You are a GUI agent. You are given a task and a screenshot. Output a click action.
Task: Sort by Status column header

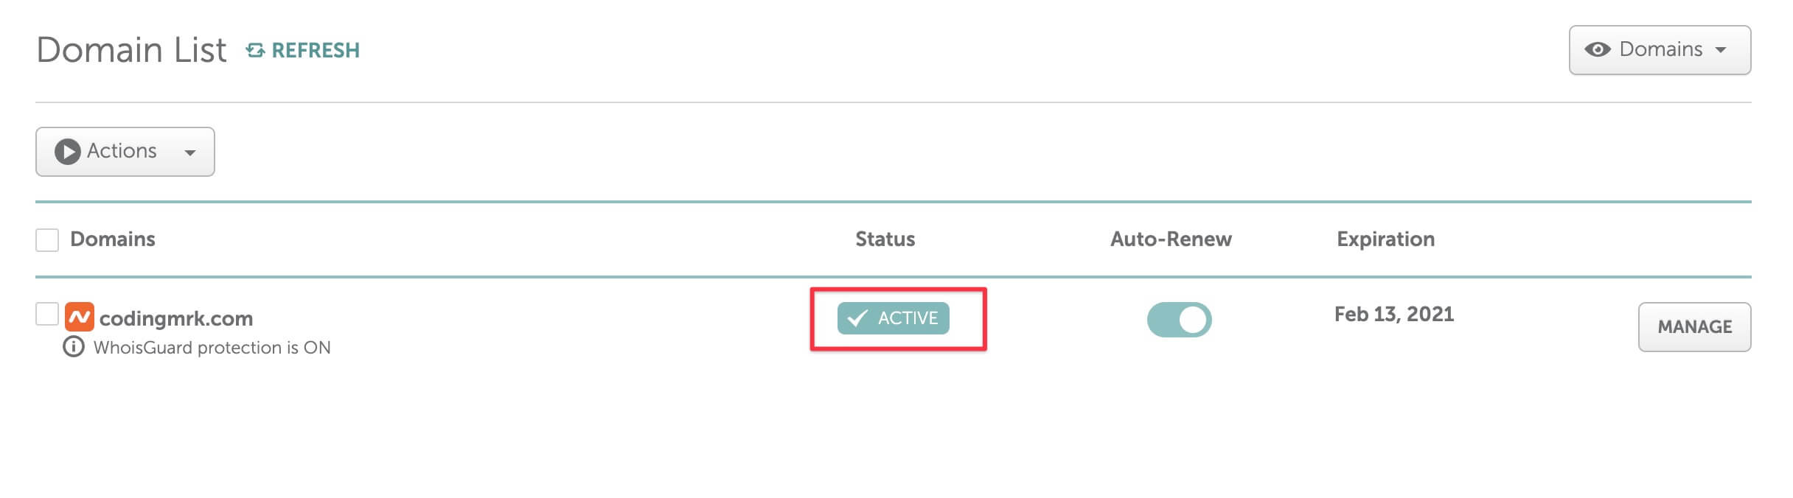coord(885,239)
